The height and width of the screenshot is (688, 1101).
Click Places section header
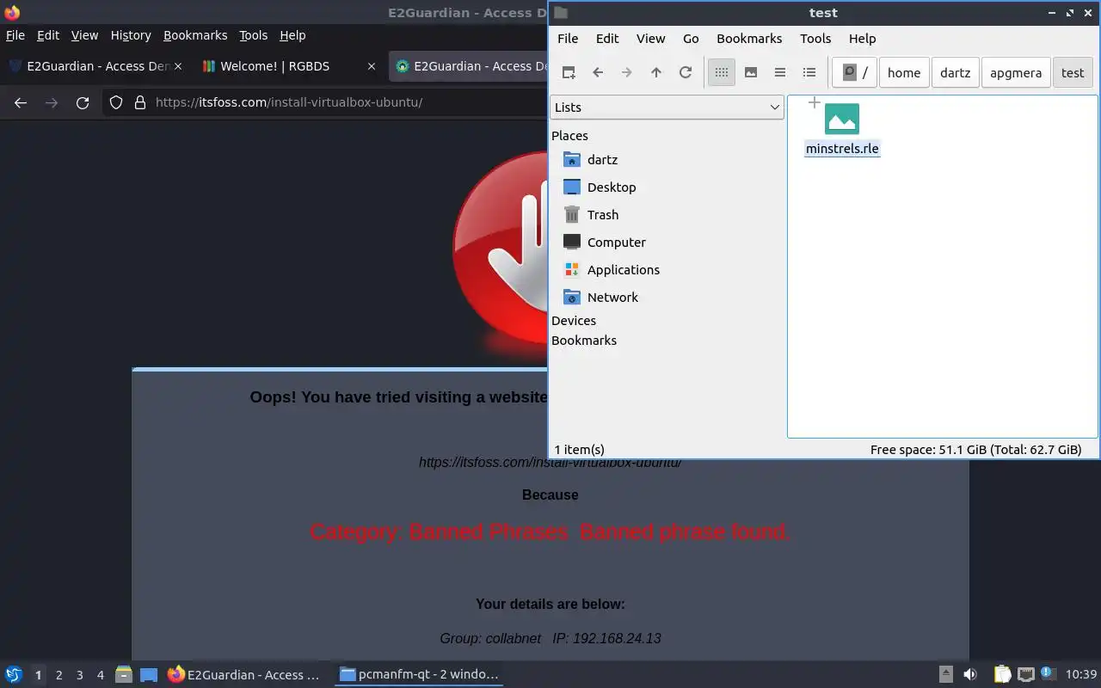click(569, 136)
